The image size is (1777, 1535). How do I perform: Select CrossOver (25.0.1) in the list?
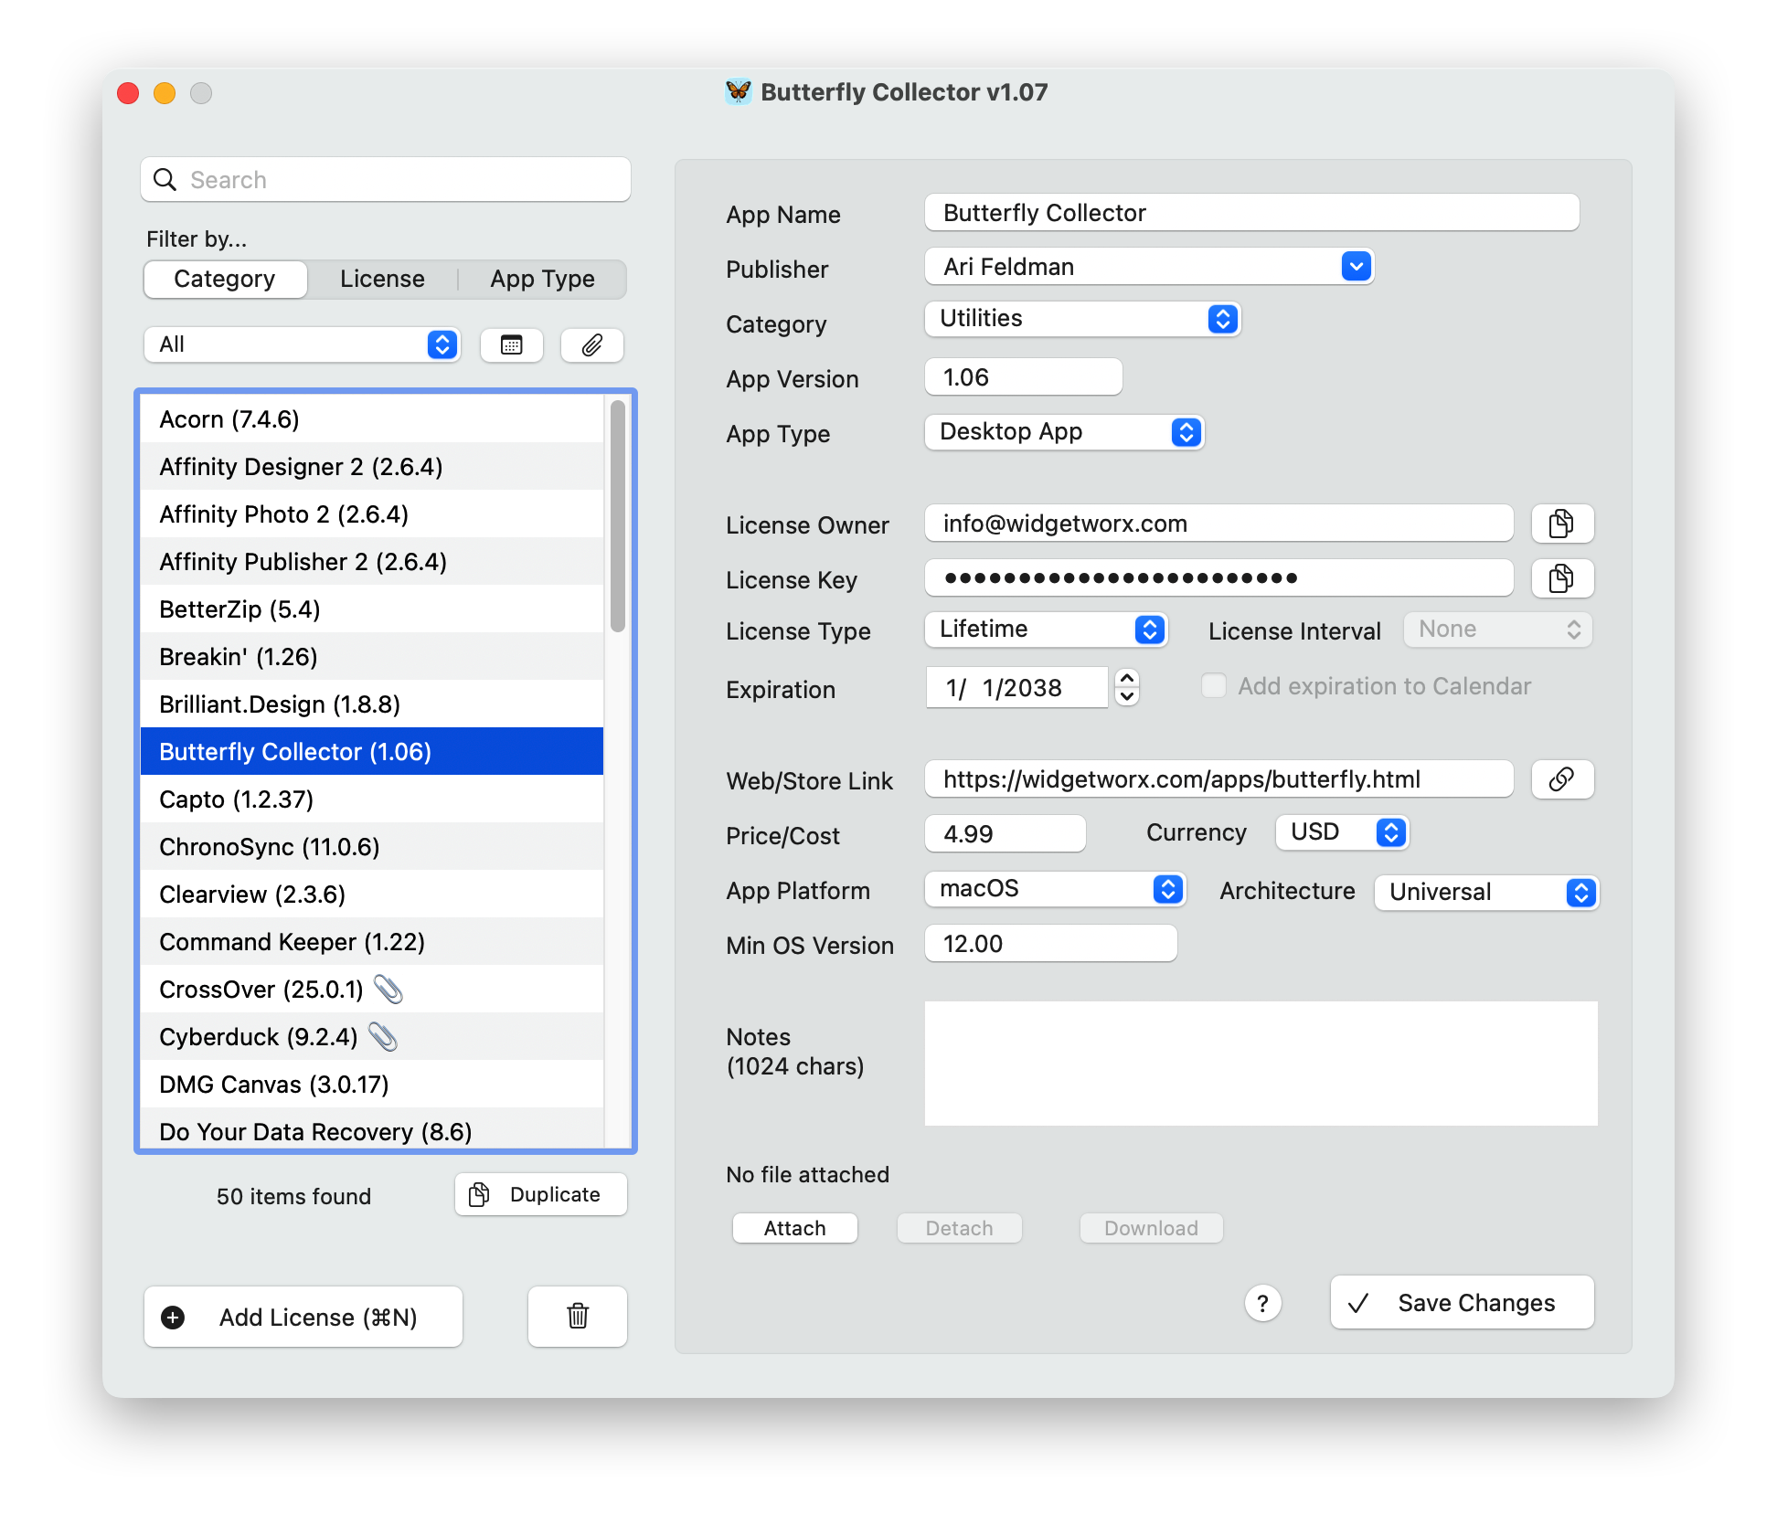261,990
